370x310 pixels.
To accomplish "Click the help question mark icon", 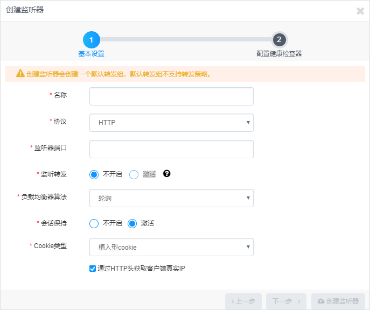I will click(x=167, y=173).
